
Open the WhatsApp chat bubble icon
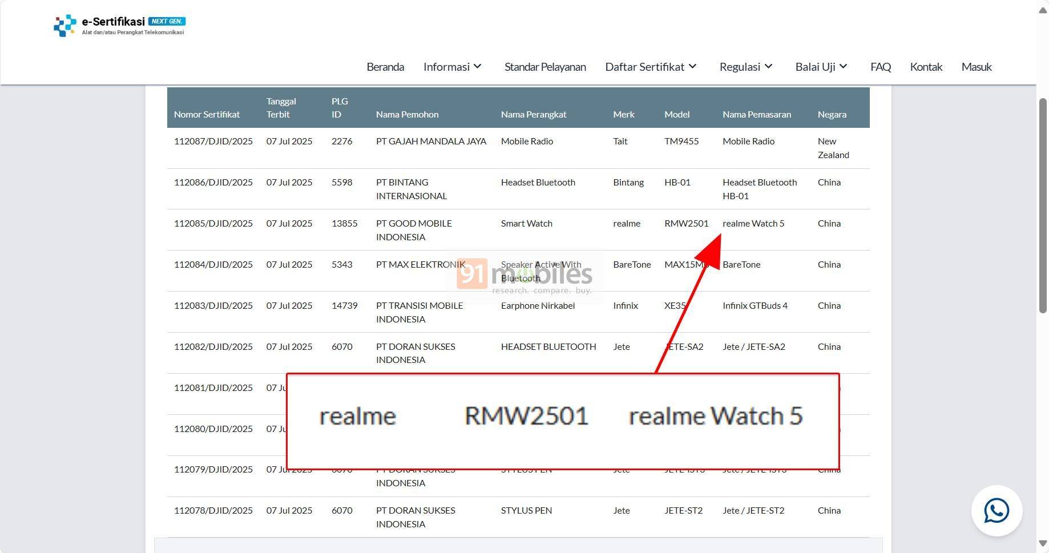(996, 510)
